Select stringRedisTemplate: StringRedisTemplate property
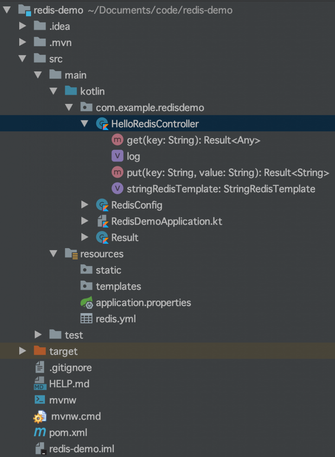335x457 pixels. 221,189
